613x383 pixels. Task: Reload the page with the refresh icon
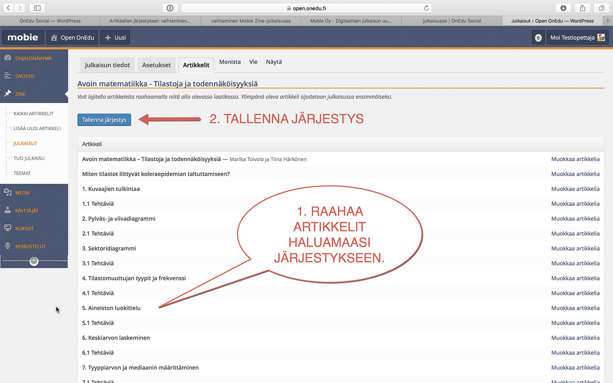coord(426,8)
